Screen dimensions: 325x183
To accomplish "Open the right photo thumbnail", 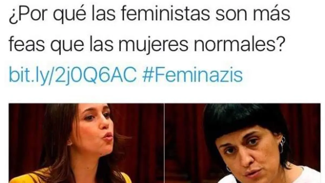I will pyautogui.click(x=243, y=143).
